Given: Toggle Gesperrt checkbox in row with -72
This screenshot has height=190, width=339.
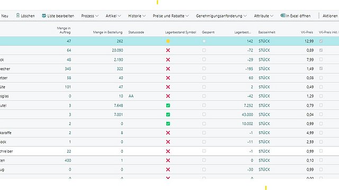Looking at the screenshot, I should pos(204,50).
